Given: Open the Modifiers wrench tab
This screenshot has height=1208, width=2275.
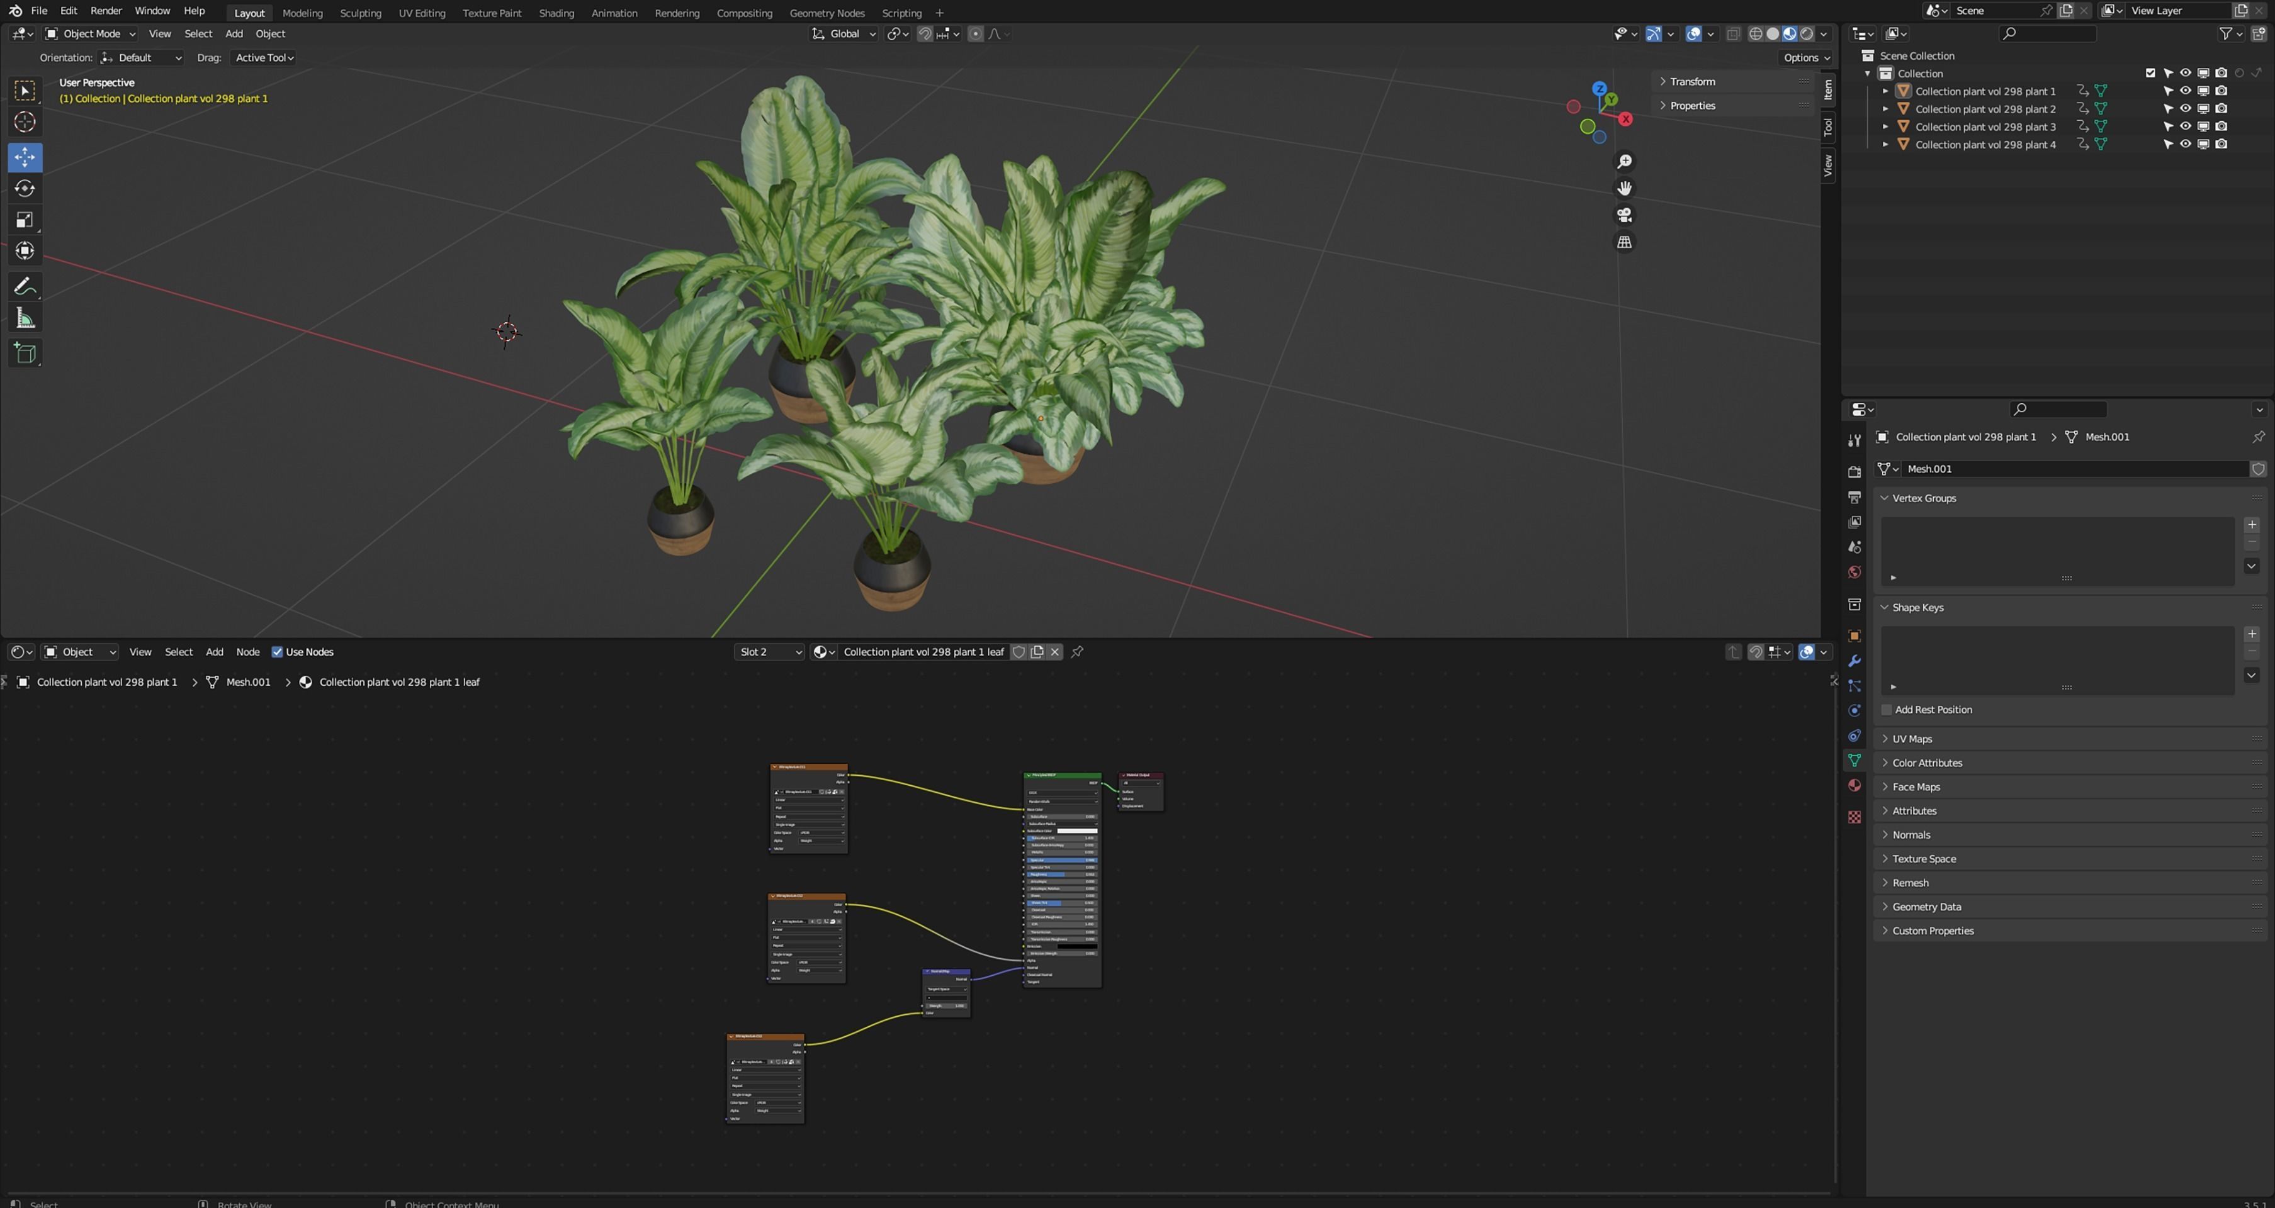Looking at the screenshot, I should 1854,661.
